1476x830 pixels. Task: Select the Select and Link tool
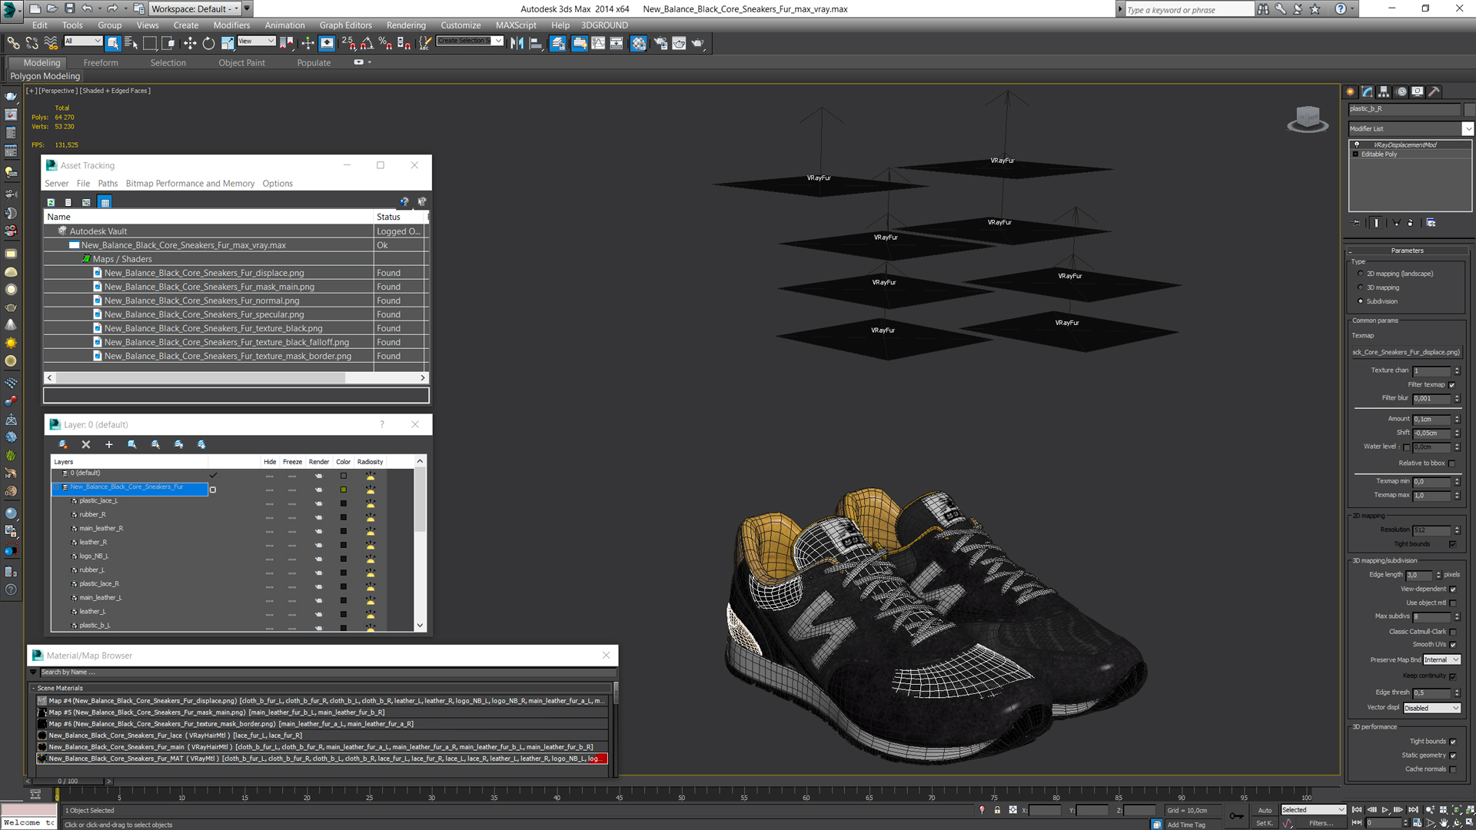point(13,43)
